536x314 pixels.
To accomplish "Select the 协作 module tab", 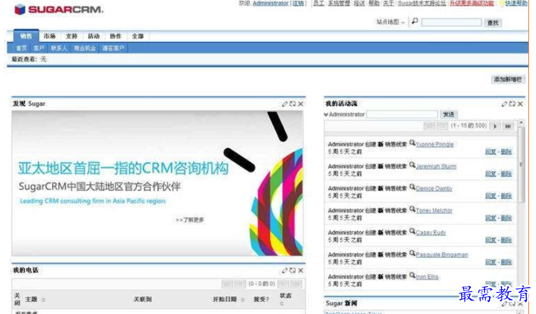I will pos(116,36).
